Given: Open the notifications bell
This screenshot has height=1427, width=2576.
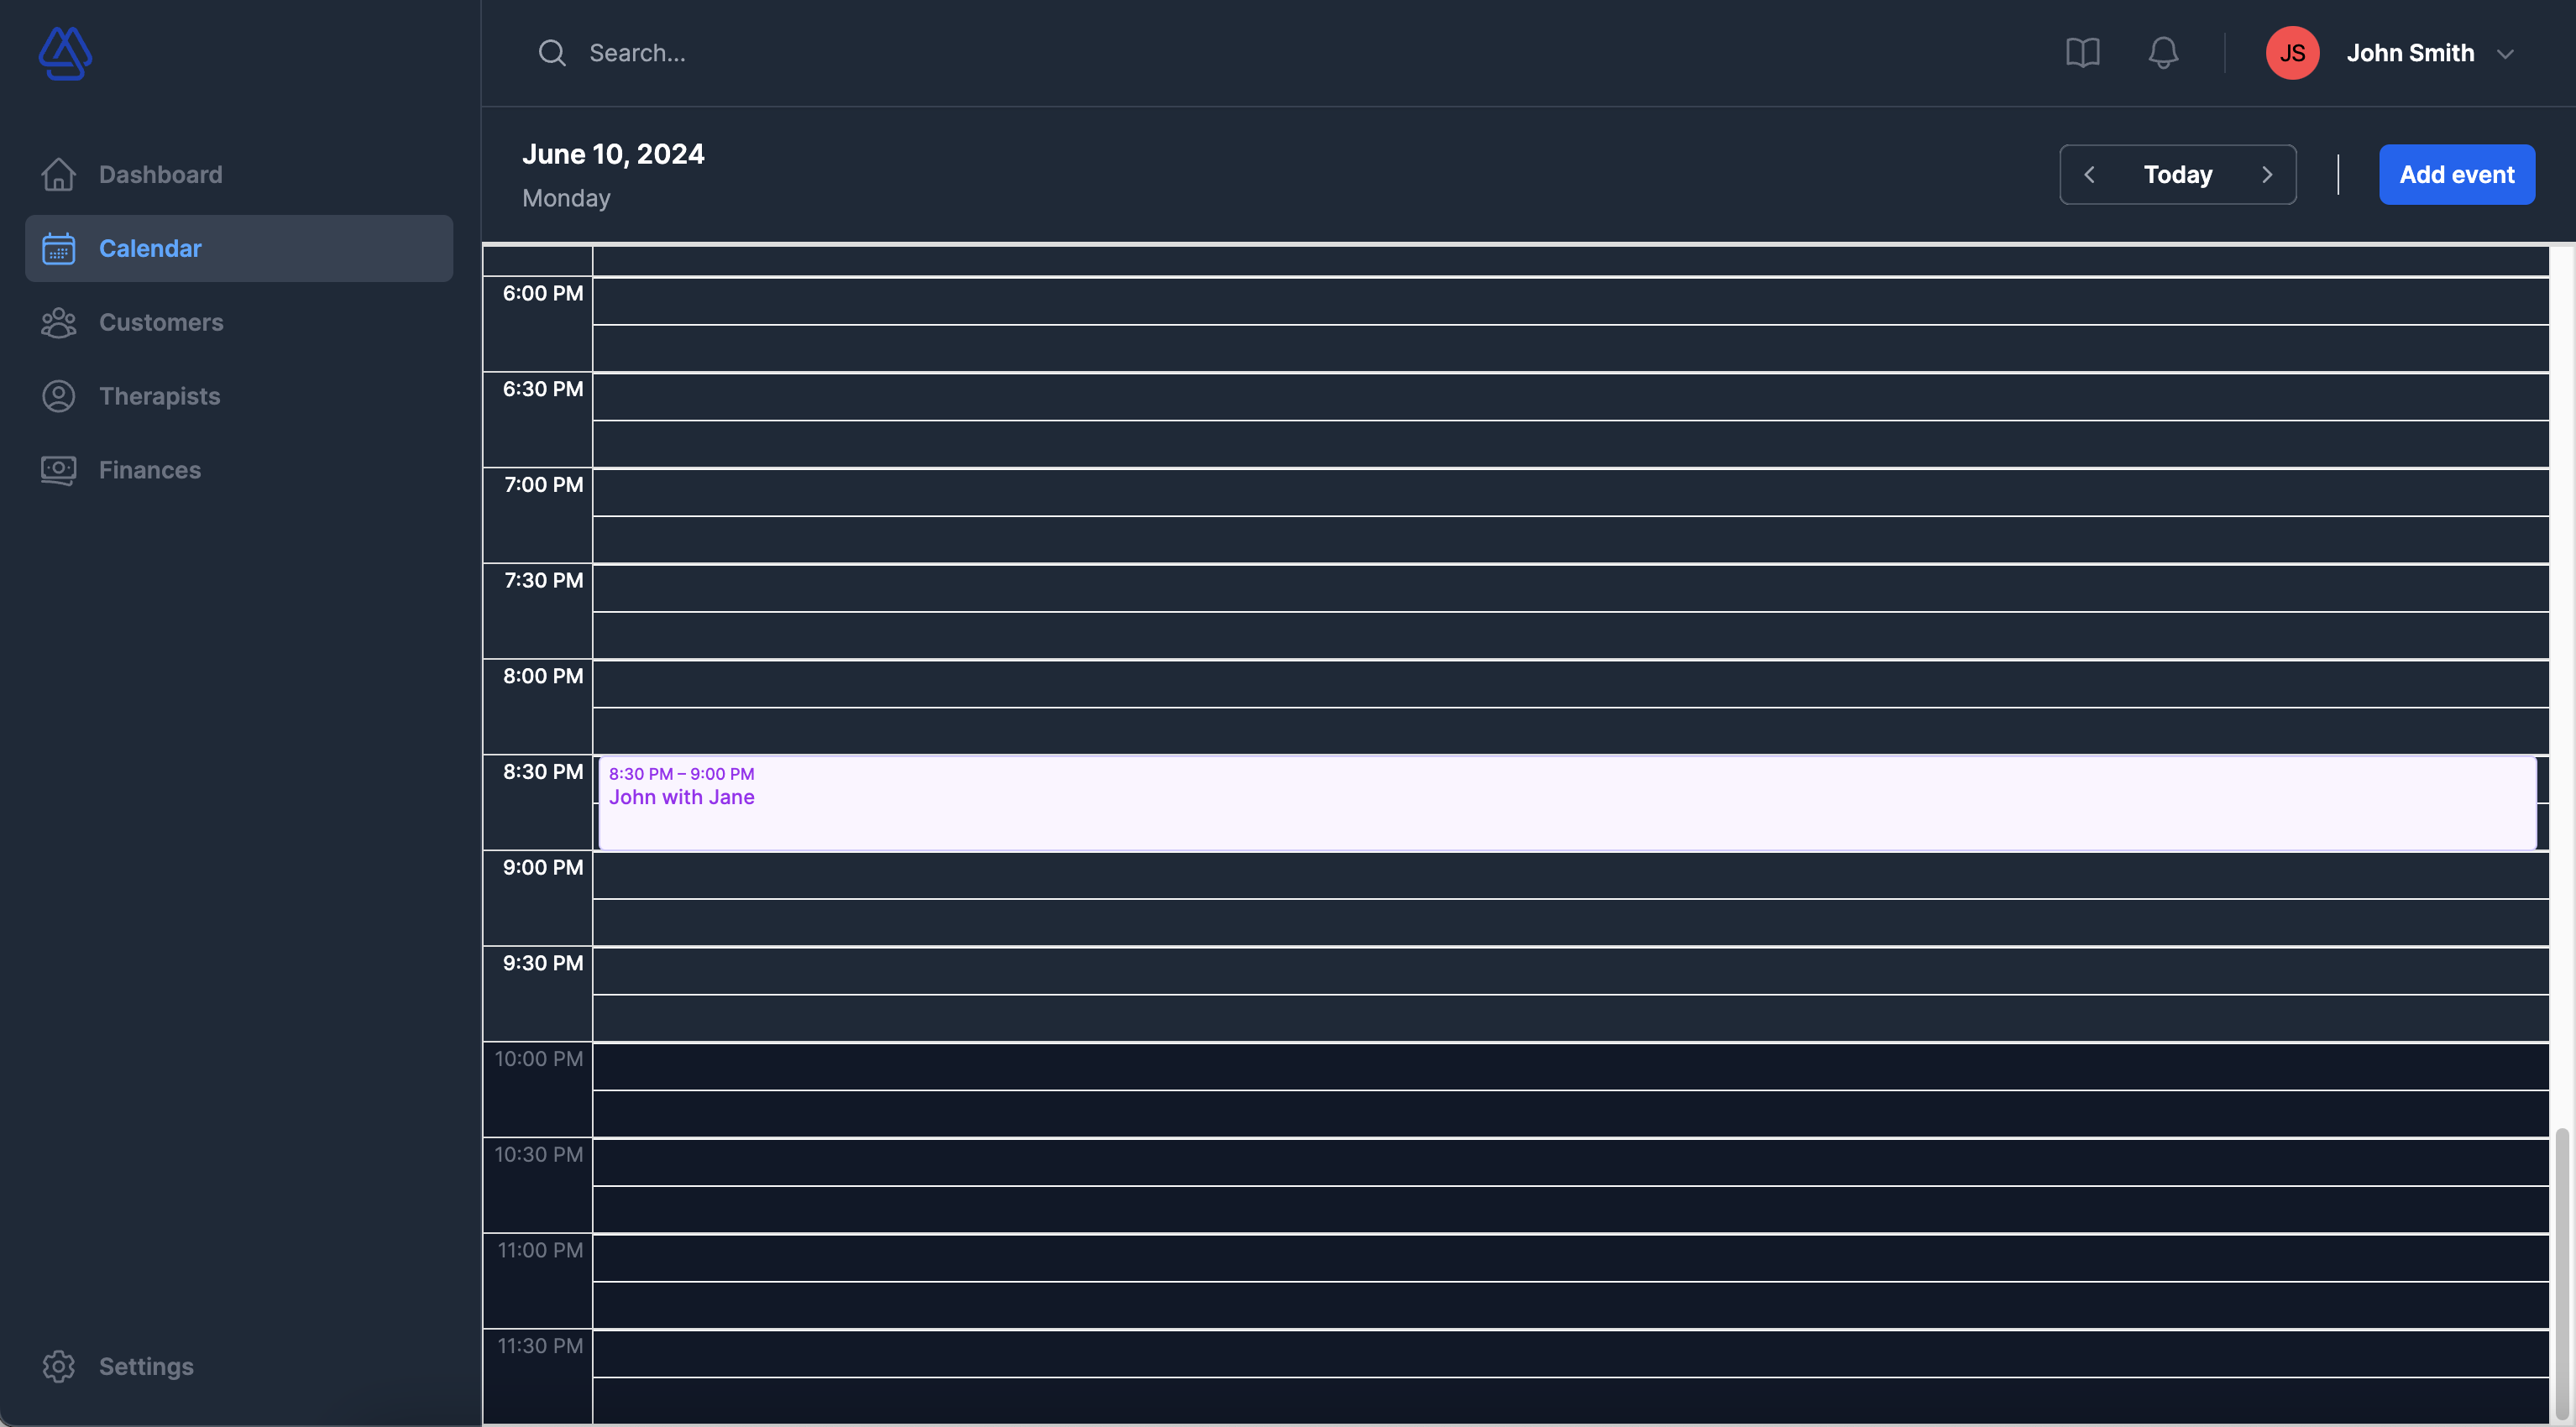Looking at the screenshot, I should click(2163, 52).
